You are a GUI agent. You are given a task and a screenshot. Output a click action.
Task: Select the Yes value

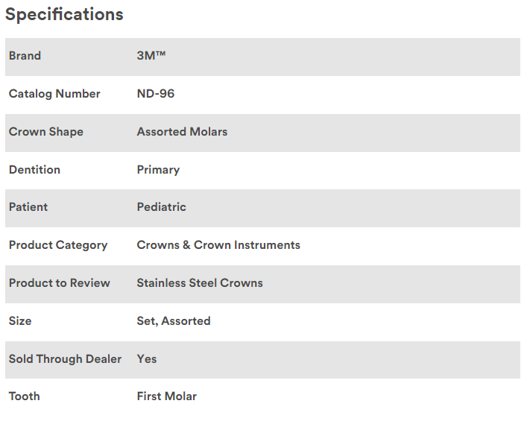point(147,359)
